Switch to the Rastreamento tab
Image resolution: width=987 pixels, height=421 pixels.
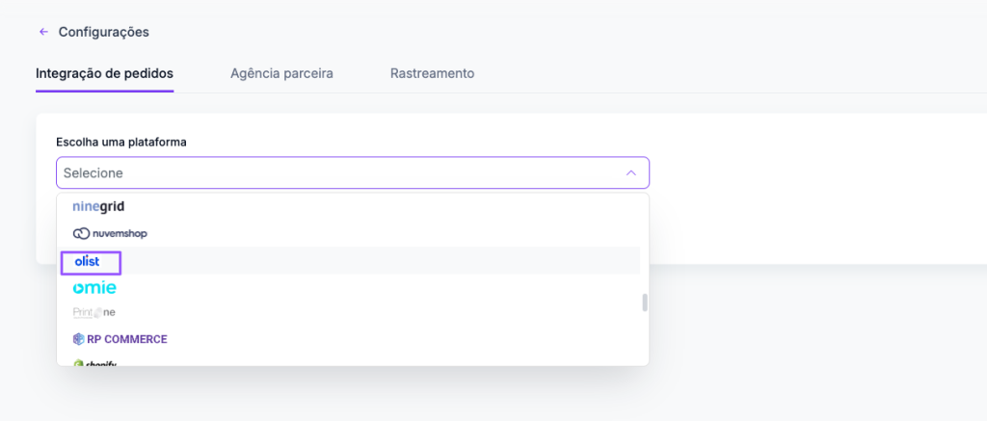click(433, 73)
